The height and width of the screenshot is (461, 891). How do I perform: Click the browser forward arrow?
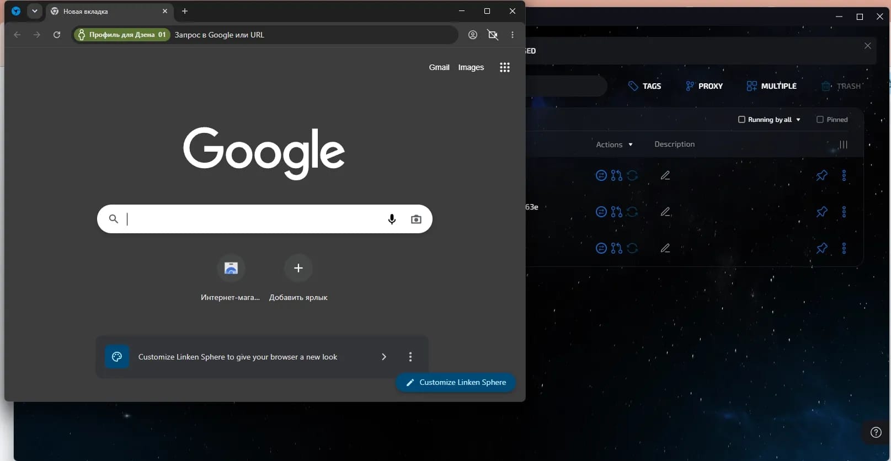click(37, 35)
